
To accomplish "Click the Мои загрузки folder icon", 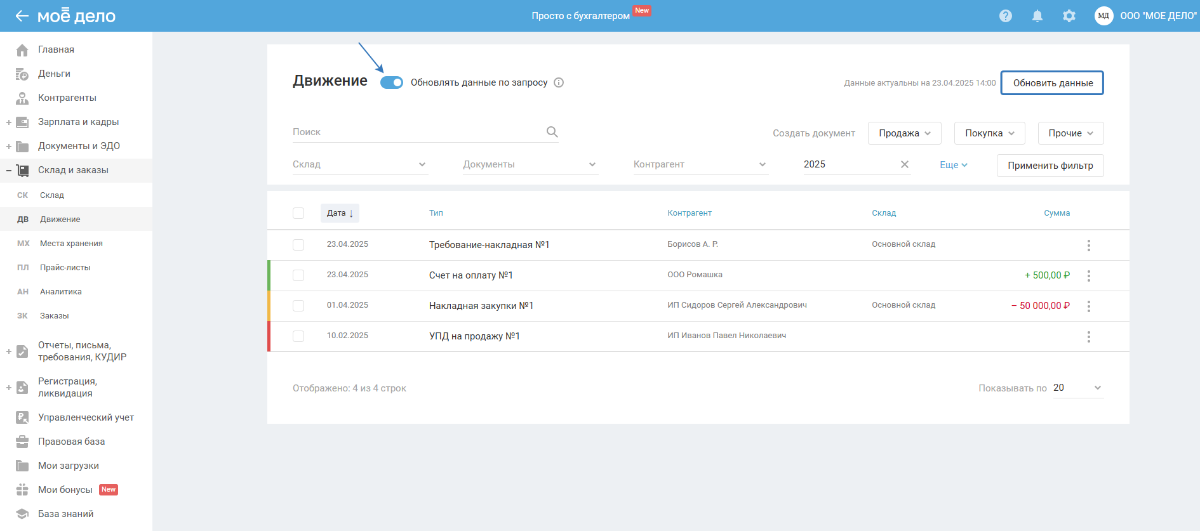I will tap(22, 466).
